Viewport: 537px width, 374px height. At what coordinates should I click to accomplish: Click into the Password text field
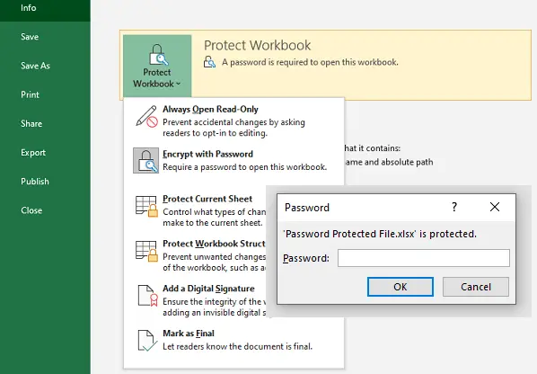424,258
